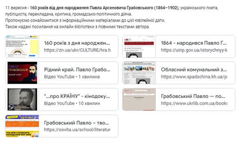The image size is (240, 144).
Task: Open 'Грабовський Павло – тво...' link title
Action: 76,123
